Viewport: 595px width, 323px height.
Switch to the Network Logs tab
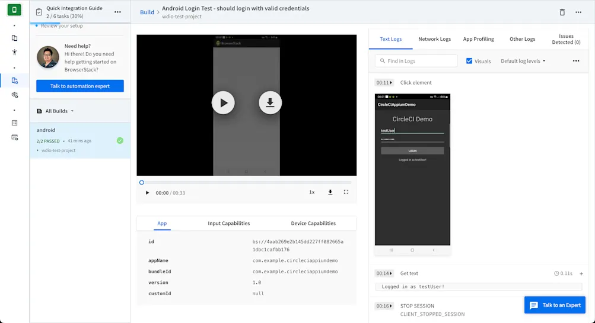pos(434,39)
